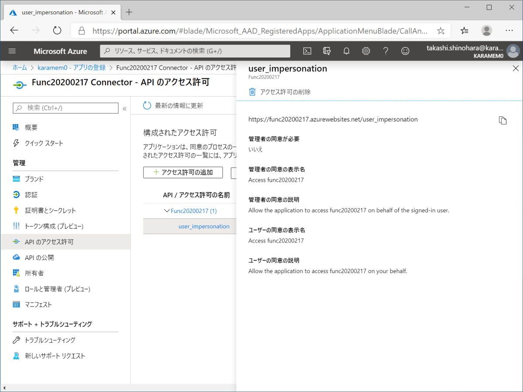Open the directory and subscription filter icon

(x=327, y=51)
